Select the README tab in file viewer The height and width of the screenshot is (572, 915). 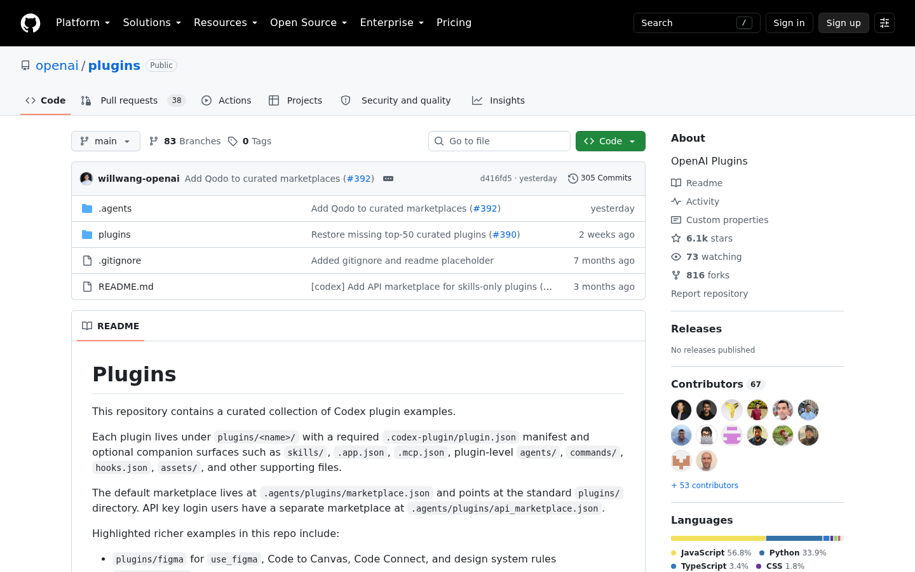[x=111, y=326]
